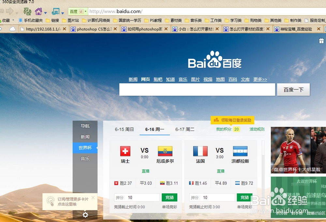
Task: Click the cloud icon in tab bar
Action: coord(12,29)
